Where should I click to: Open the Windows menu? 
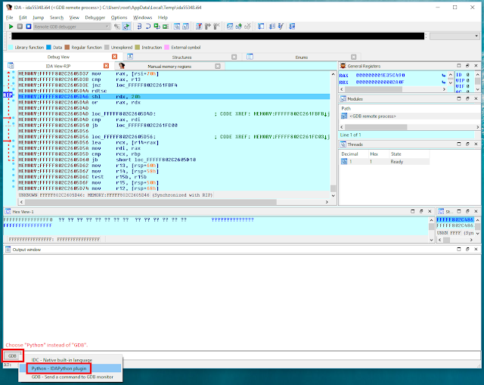click(x=143, y=17)
